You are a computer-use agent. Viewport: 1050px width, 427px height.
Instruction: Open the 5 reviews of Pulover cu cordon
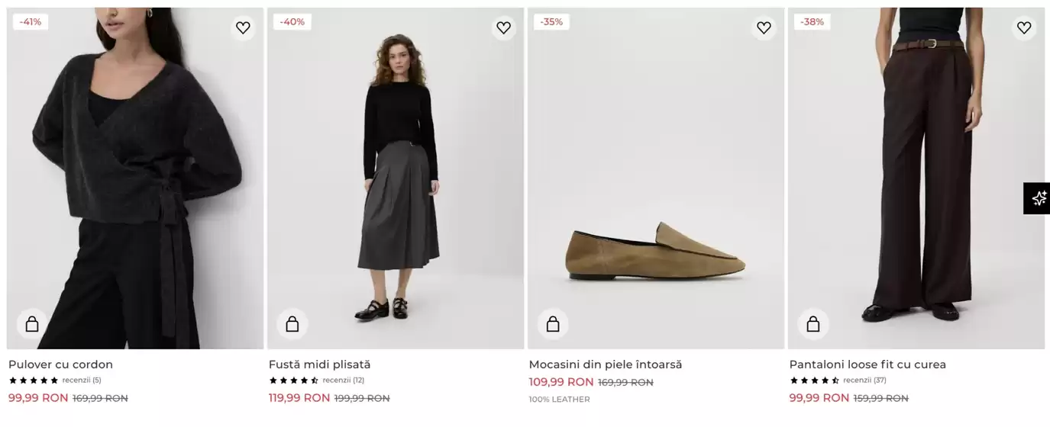[82, 380]
